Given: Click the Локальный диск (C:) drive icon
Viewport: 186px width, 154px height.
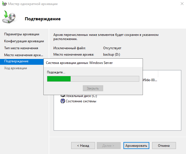Looking at the screenshot, I should pyautogui.click(x=63, y=96).
